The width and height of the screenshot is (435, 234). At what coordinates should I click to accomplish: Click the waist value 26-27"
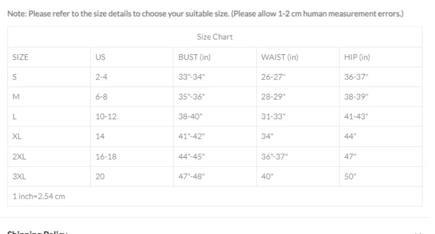(x=273, y=77)
